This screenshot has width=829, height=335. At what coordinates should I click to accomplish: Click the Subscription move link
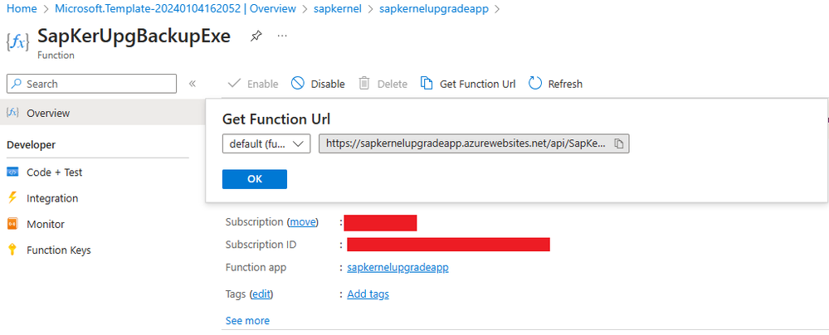coord(304,222)
